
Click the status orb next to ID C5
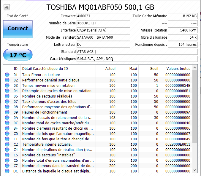[x=7, y=155]
